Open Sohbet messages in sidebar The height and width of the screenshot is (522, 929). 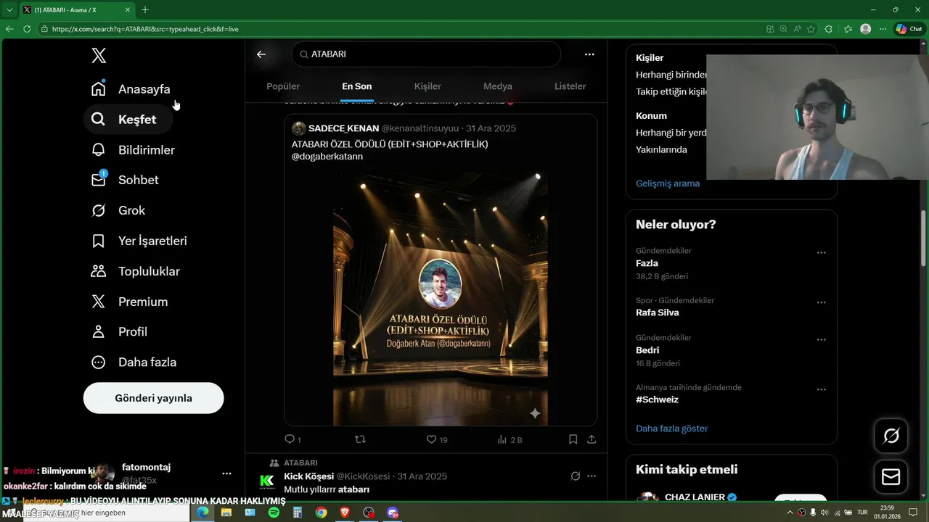(125, 180)
